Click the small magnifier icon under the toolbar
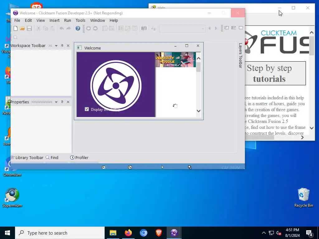 coord(16,37)
